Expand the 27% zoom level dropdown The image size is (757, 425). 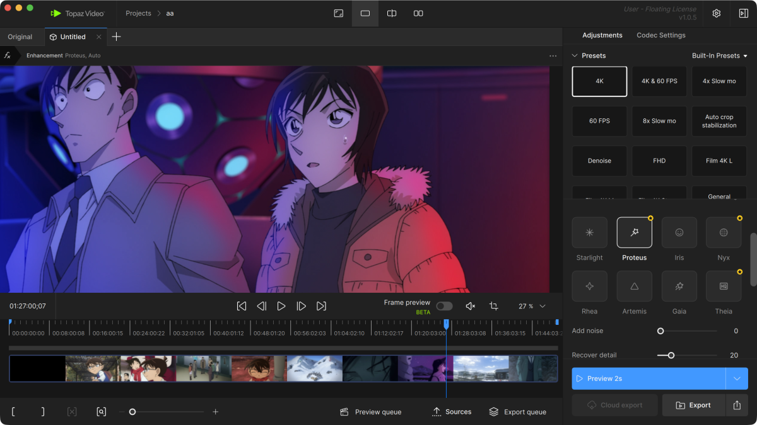click(543, 307)
